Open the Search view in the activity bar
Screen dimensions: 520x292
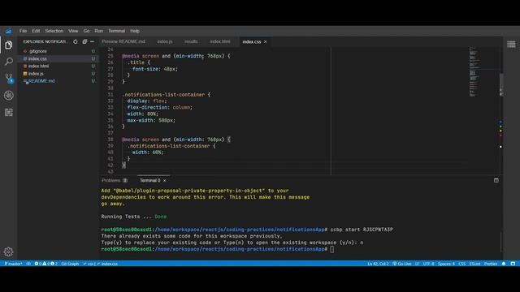pos(9,62)
